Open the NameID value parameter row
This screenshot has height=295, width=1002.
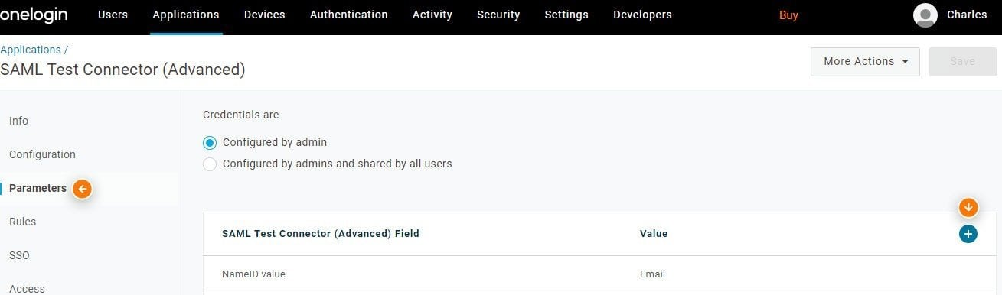[x=599, y=274]
